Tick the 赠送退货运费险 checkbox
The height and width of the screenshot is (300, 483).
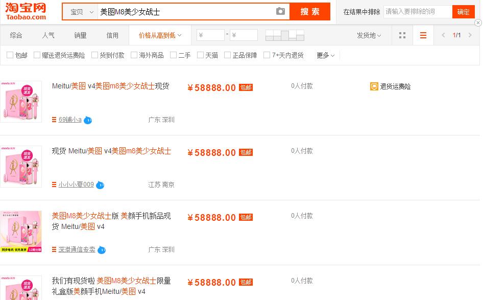(x=37, y=55)
